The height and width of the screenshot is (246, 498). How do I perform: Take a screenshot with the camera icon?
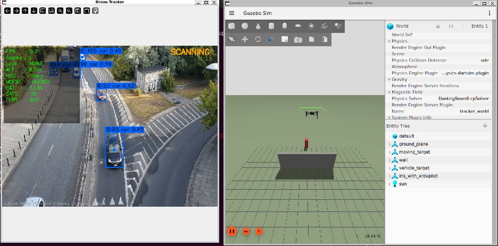(298, 40)
